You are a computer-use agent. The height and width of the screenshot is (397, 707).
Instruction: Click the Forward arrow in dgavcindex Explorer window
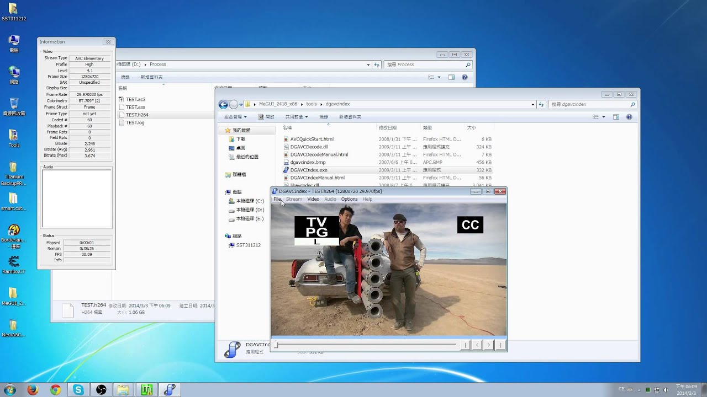pos(233,104)
